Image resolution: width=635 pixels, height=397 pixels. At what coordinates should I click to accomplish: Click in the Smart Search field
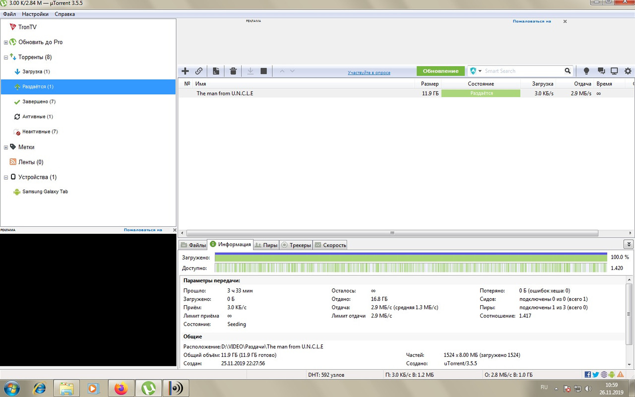click(x=523, y=71)
